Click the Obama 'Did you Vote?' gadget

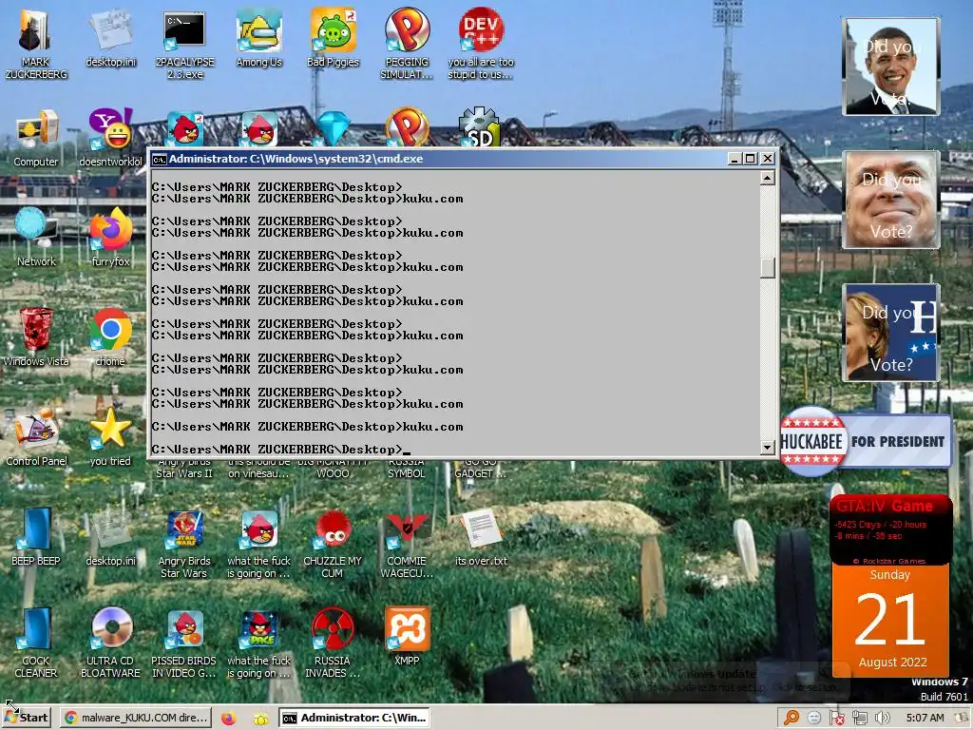click(x=890, y=67)
